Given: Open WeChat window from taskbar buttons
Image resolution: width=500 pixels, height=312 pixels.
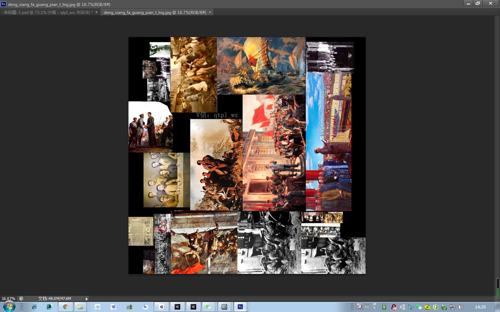Looking at the screenshot, I should [x=208, y=307].
